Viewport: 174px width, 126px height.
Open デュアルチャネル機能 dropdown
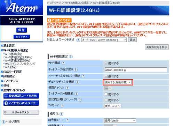coord(118,82)
